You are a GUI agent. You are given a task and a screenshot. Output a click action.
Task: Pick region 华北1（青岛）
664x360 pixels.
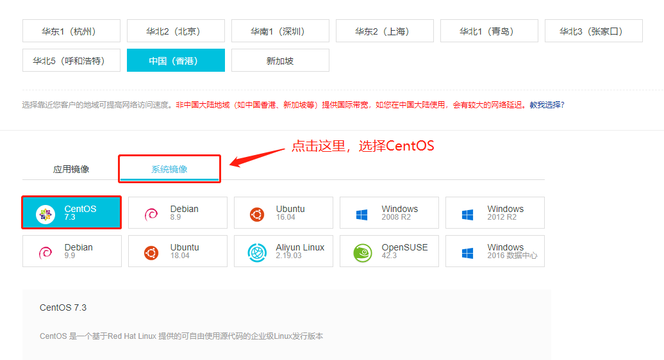tap(489, 31)
